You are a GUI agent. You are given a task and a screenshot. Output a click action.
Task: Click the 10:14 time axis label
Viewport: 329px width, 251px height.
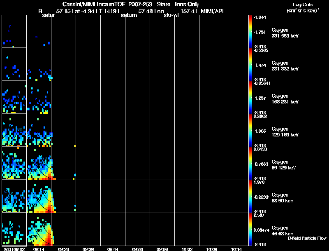pyautogui.click(x=236, y=249)
